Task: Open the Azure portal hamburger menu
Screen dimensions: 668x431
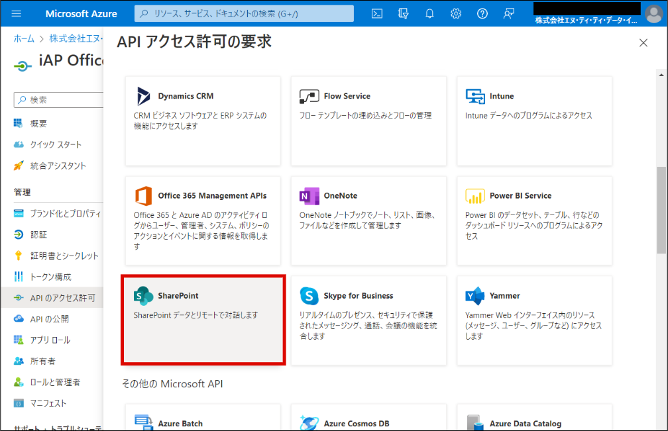Action: [x=17, y=13]
